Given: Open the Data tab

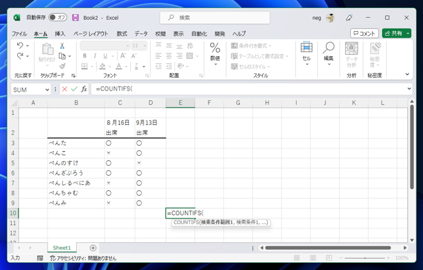Looking at the screenshot, I should point(141,34).
